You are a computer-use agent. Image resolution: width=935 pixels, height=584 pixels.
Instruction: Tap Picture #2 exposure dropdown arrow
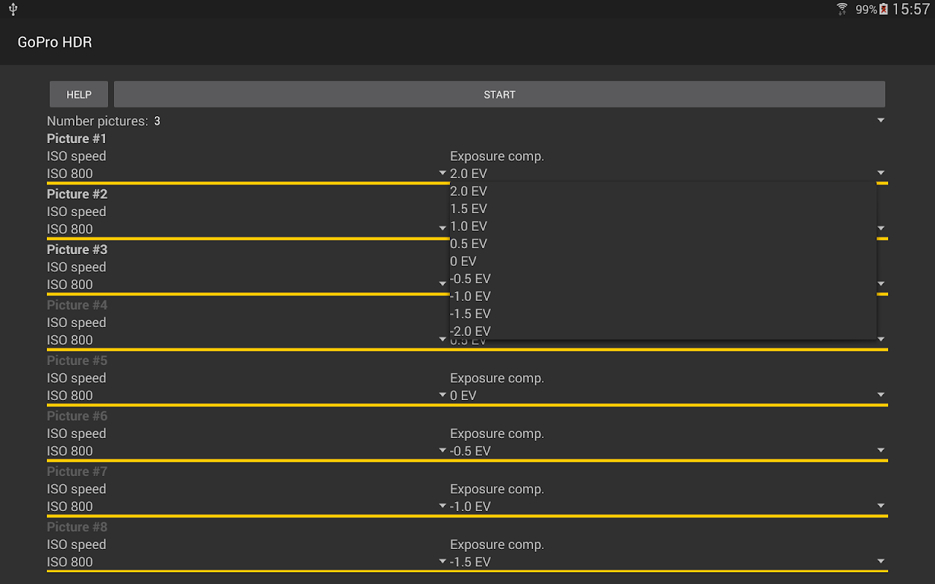(881, 228)
